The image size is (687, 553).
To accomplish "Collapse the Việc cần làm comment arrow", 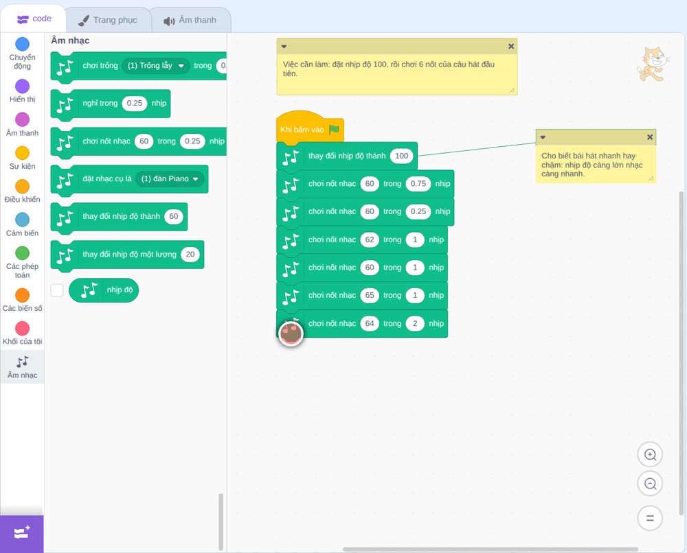I will tap(284, 47).
